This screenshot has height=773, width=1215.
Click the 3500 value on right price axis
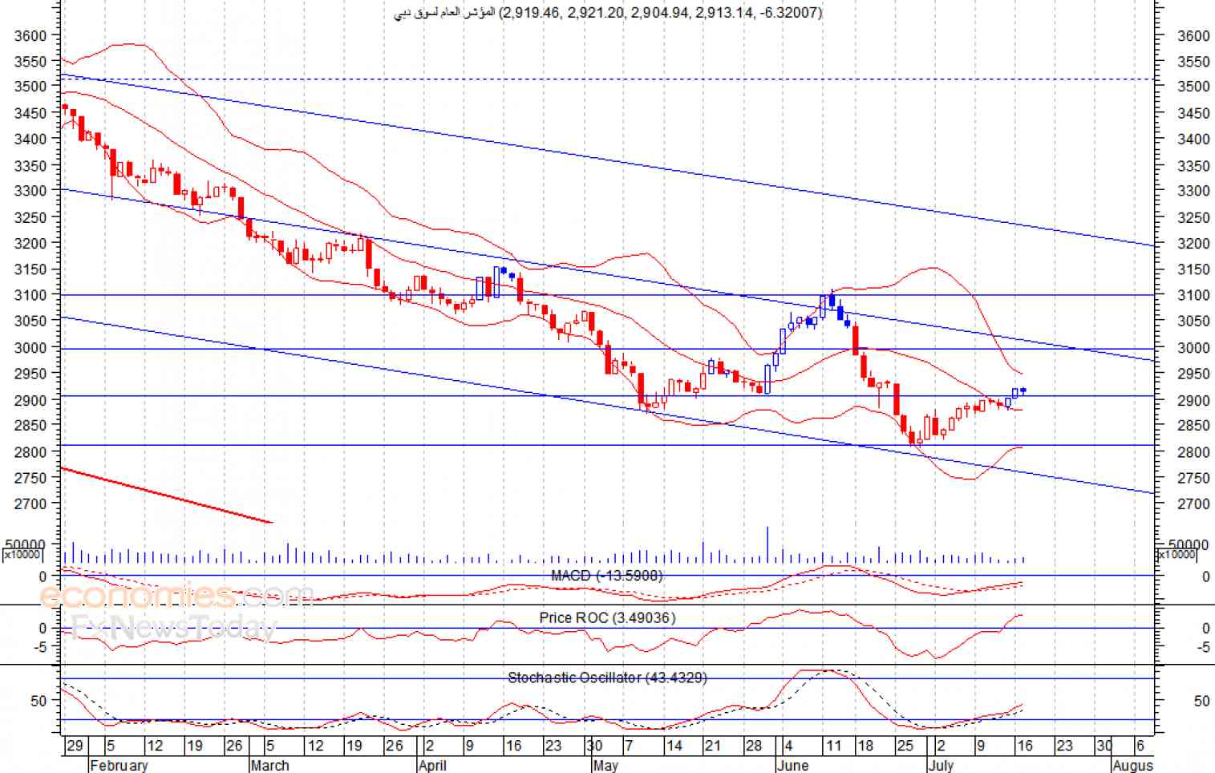tap(1193, 87)
